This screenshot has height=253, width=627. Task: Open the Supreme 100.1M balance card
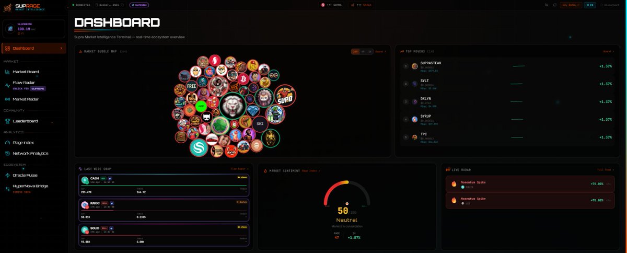pos(34,29)
